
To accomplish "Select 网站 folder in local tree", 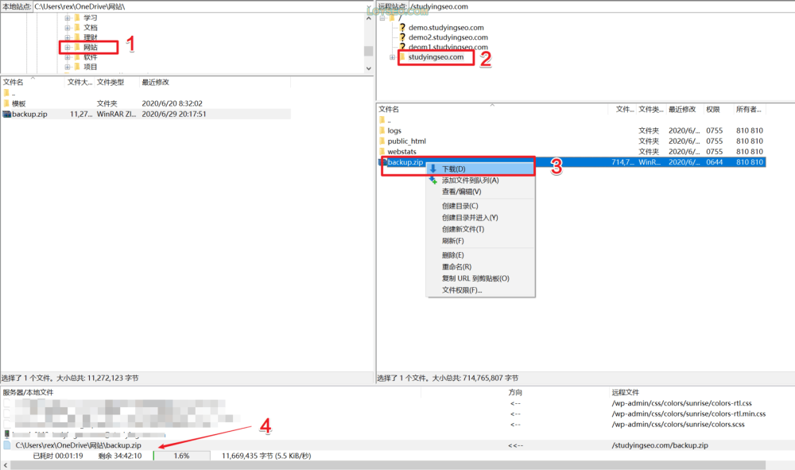I will pos(91,47).
